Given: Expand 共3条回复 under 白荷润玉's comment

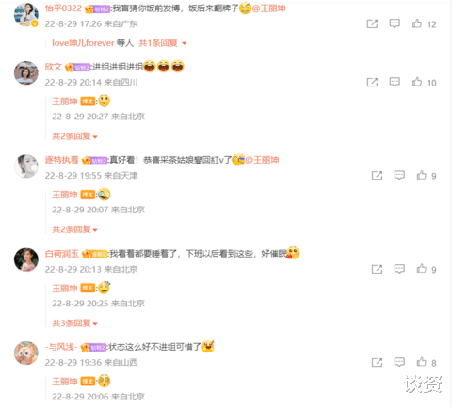Looking at the screenshot, I should [x=74, y=323].
